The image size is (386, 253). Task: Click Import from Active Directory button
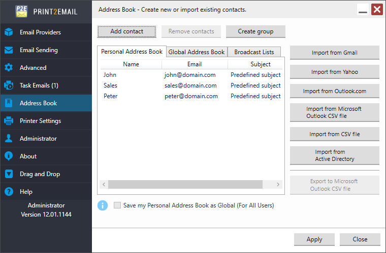point(335,155)
